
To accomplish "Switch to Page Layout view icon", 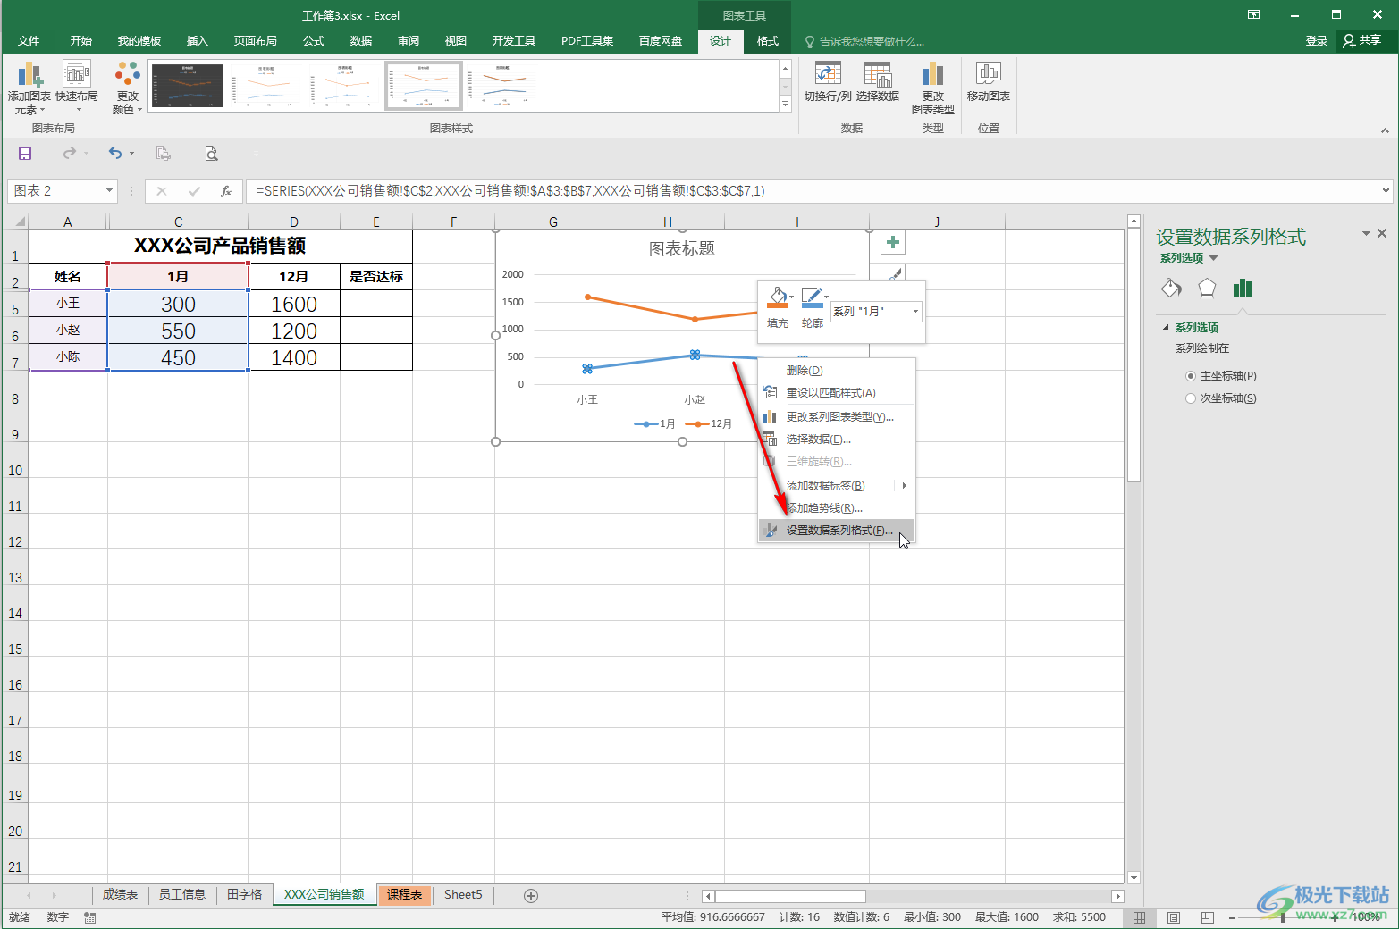I will click(x=1174, y=917).
